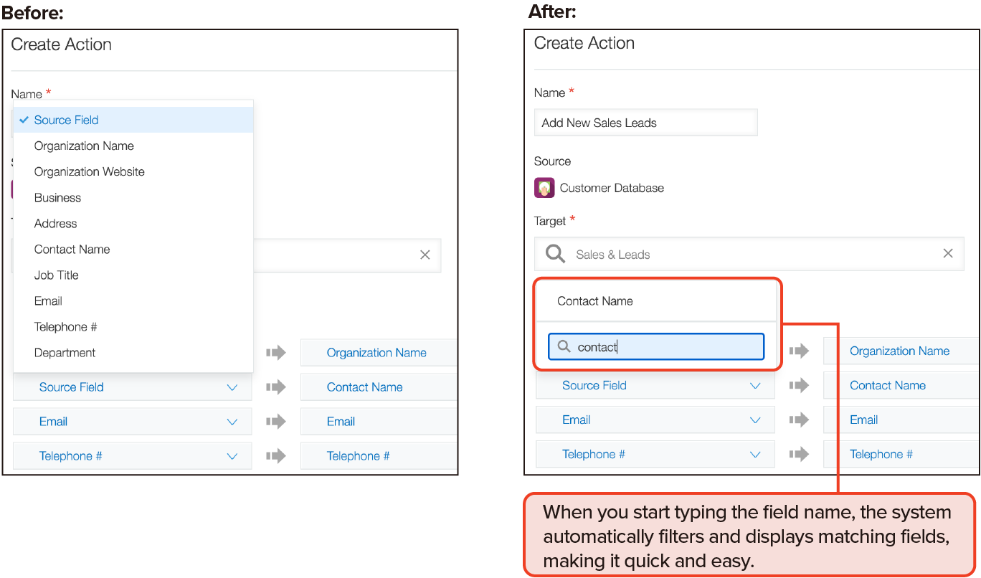
Task: Click the mapping arrow beside After Telephone # row
Action: point(799,454)
